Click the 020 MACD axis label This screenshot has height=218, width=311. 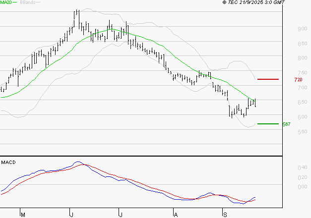coord(303,177)
